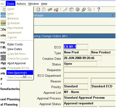Click Check for Loops in the Tools menu
Viewport: 116px width, 108px height.
point(20,58)
